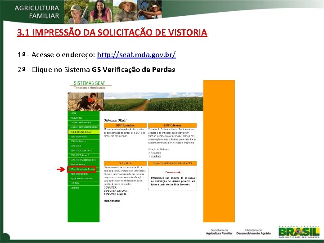Open Mais Alimentos in the sidebar

78,165
